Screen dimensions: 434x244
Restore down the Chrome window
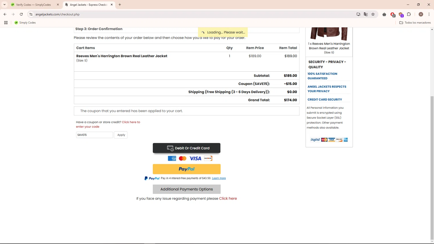[x=418, y=5]
